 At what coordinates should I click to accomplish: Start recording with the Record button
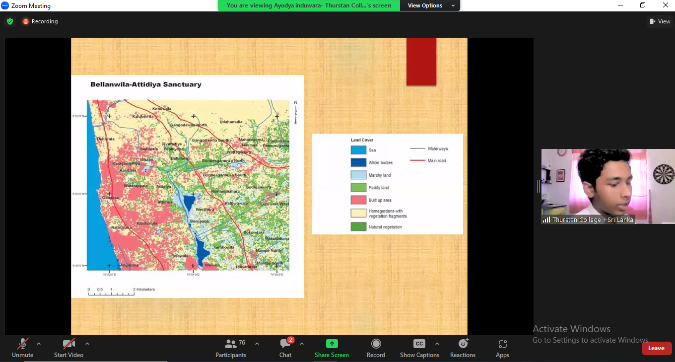point(376,348)
